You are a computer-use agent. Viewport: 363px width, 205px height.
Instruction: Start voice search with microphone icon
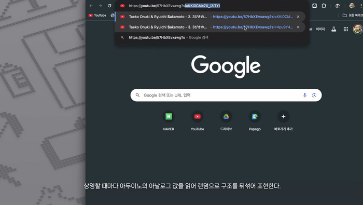point(305,95)
